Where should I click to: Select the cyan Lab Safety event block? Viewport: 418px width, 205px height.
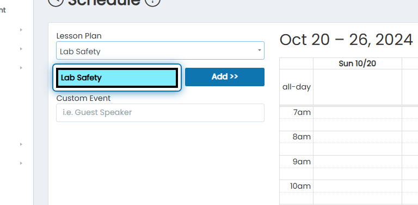click(117, 78)
